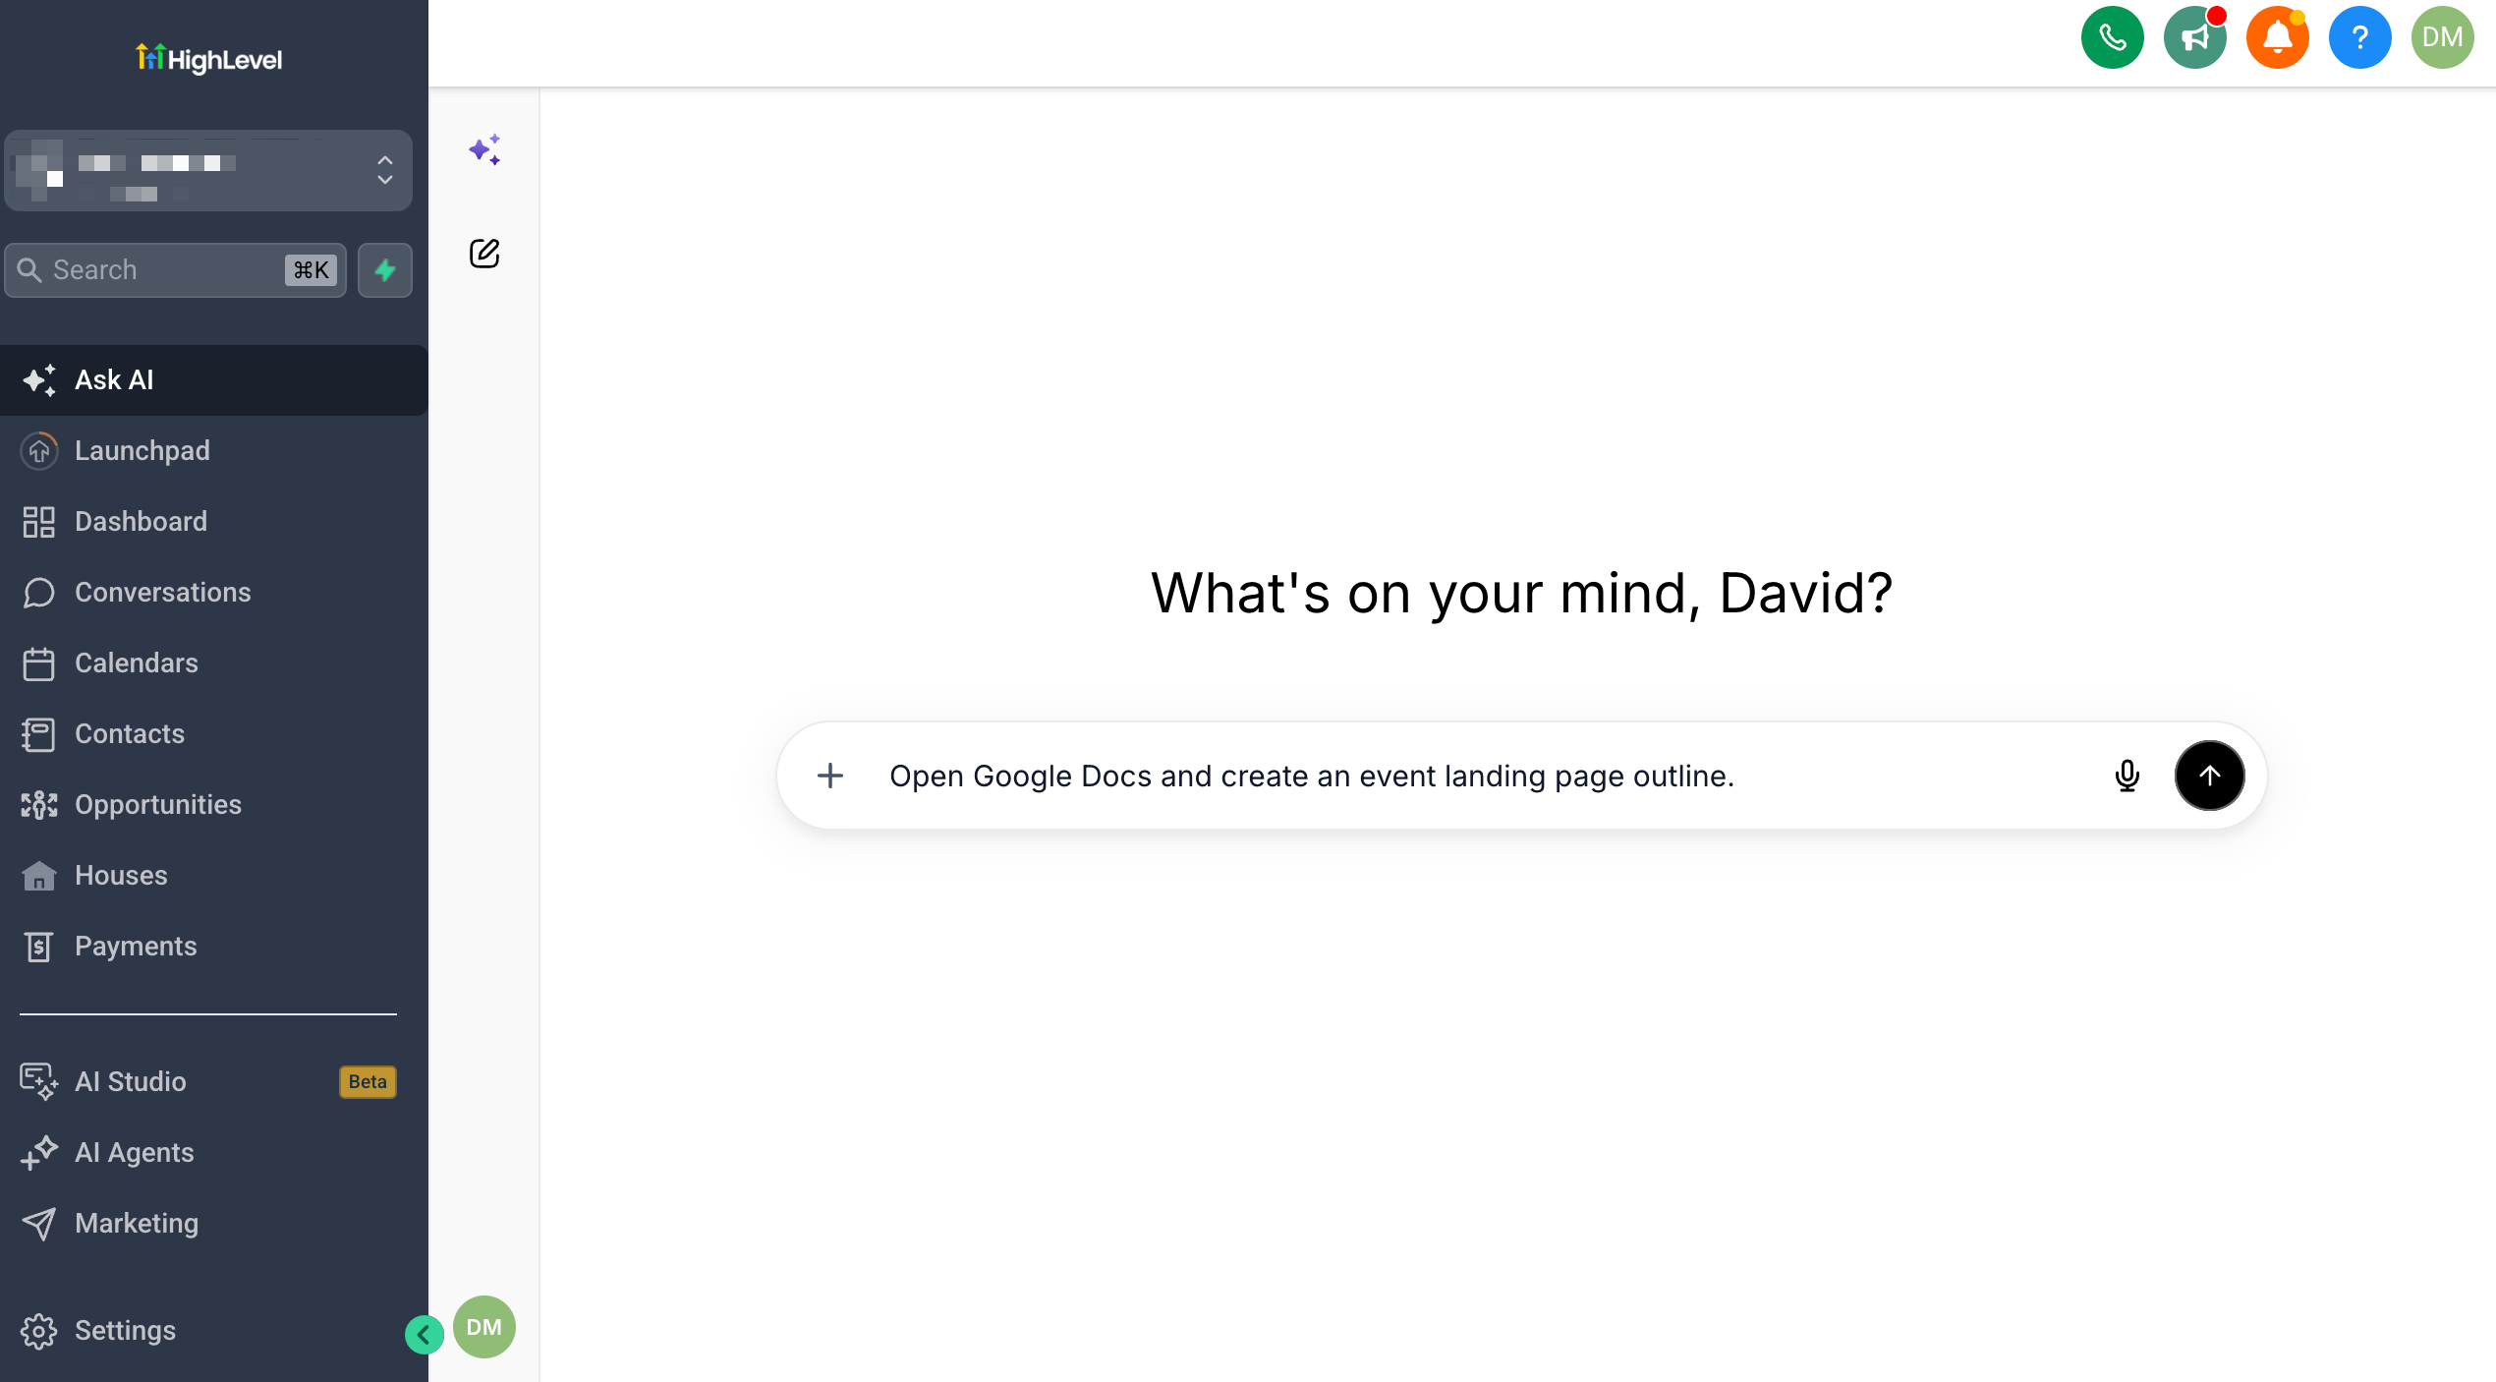The width and height of the screenshot is (2496, 1382).
Task: Send the prompt with the black arrow button
Action: (x=2209, y=776)
